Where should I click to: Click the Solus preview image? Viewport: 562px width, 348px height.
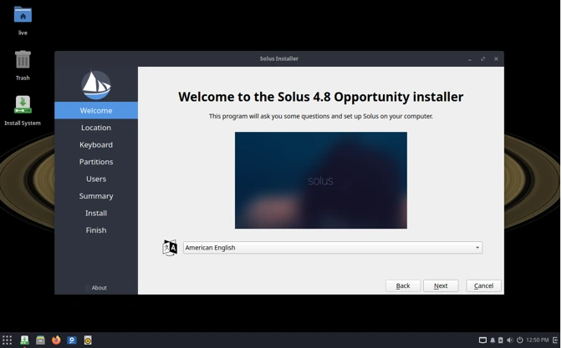321,180
